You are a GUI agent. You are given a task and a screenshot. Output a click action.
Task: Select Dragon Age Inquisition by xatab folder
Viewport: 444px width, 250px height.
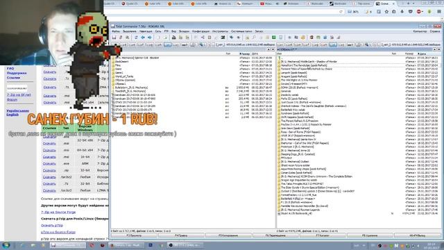[299, 180]
